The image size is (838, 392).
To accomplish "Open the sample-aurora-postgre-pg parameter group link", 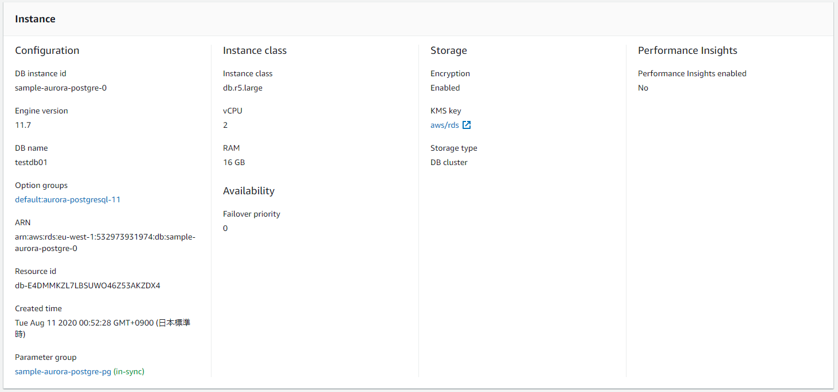I will click(63, 371).
